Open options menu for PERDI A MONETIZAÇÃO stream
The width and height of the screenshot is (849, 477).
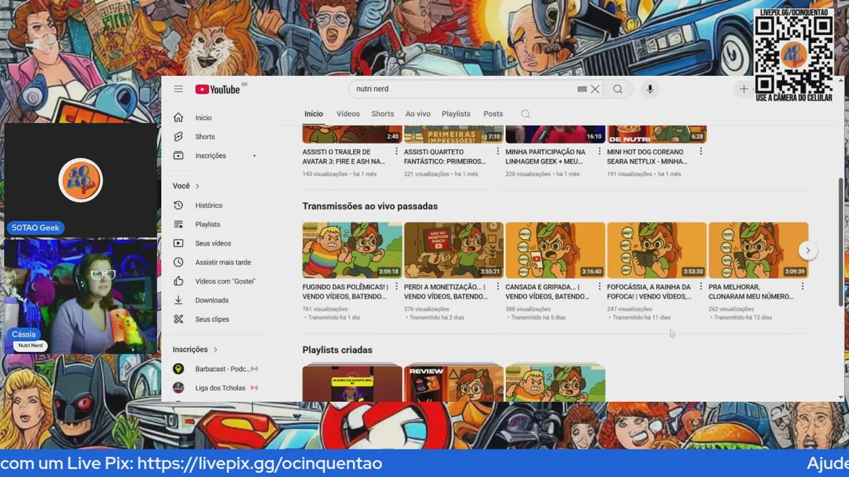tap(498, 287)
